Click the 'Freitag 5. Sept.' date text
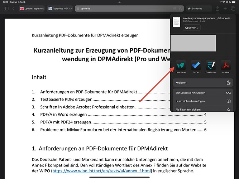Viewport: 239px width, 179px height. 18,2
